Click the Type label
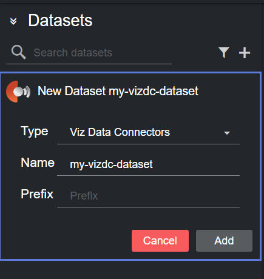 [35, 132]
